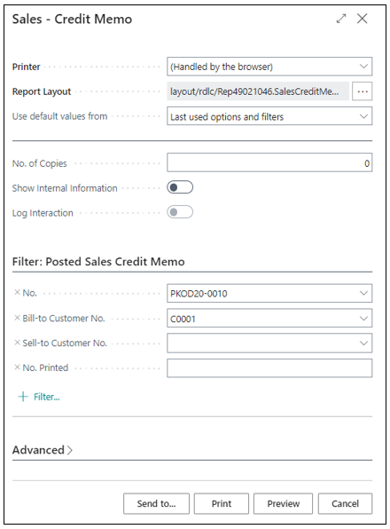Click the Preview button

point(284,503)
